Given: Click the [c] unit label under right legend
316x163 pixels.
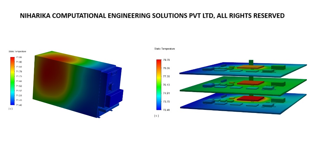Looking at the screenshot, I should click(x=156, y=116).
